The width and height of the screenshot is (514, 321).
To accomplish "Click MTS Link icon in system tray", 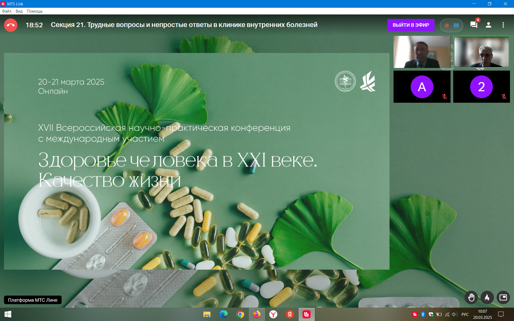I will 415,314.
